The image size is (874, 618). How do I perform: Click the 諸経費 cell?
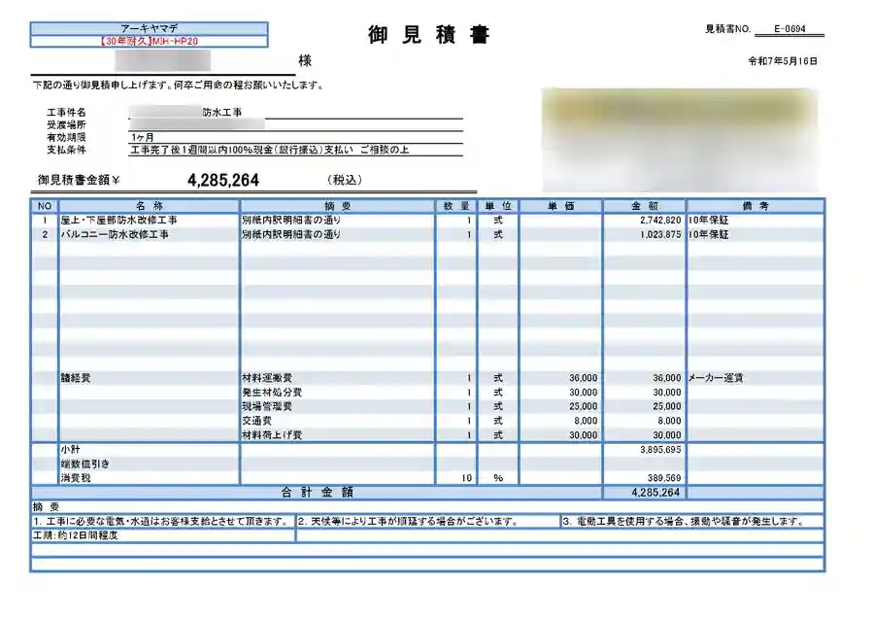coord(76,378)
